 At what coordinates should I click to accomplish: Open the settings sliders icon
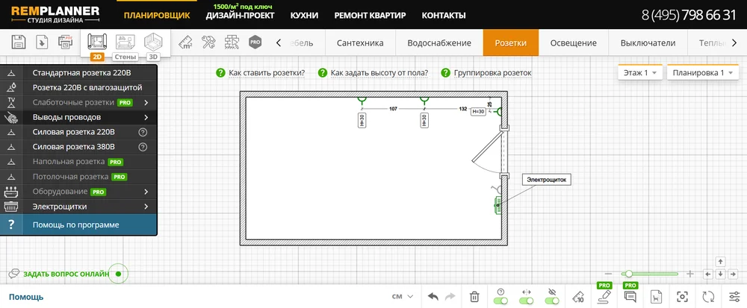733,296
